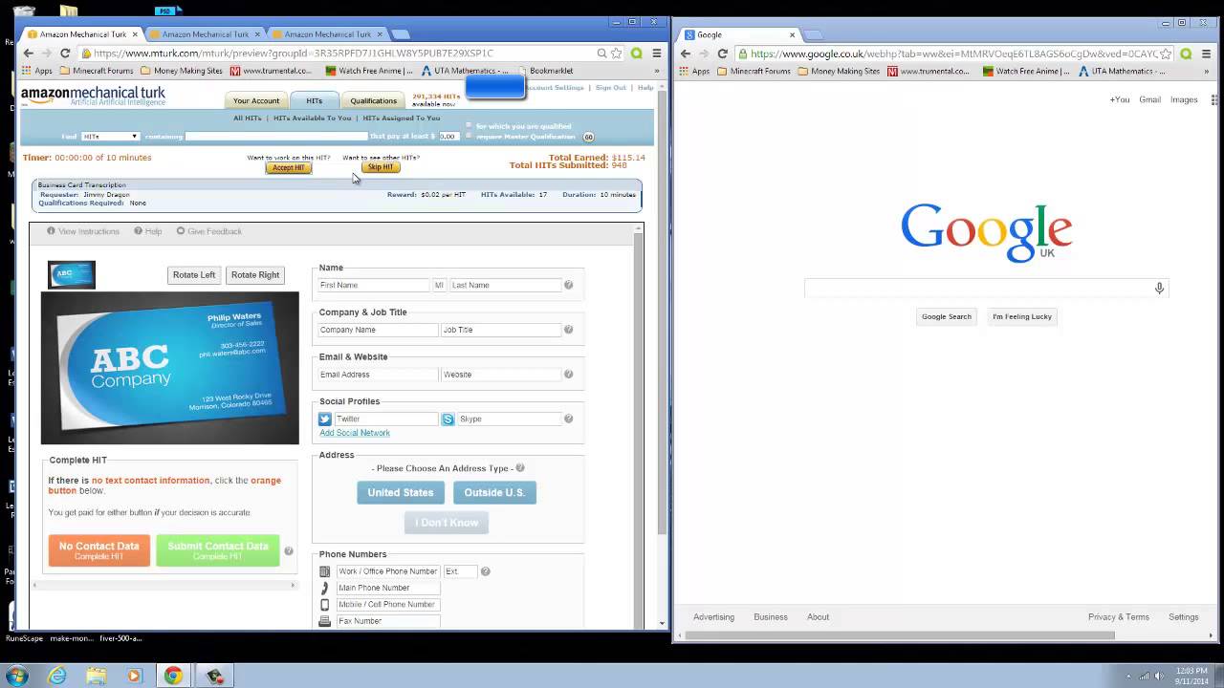Open Google apps grid icon

1214,99
